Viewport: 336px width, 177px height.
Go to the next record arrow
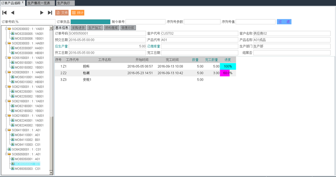pyautogui.click(x=42, y=13)
